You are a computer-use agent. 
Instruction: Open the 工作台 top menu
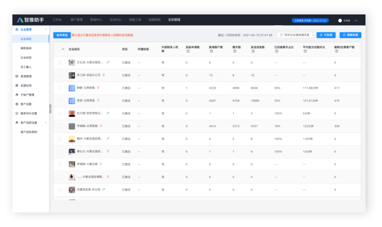(x=57, y=20)
